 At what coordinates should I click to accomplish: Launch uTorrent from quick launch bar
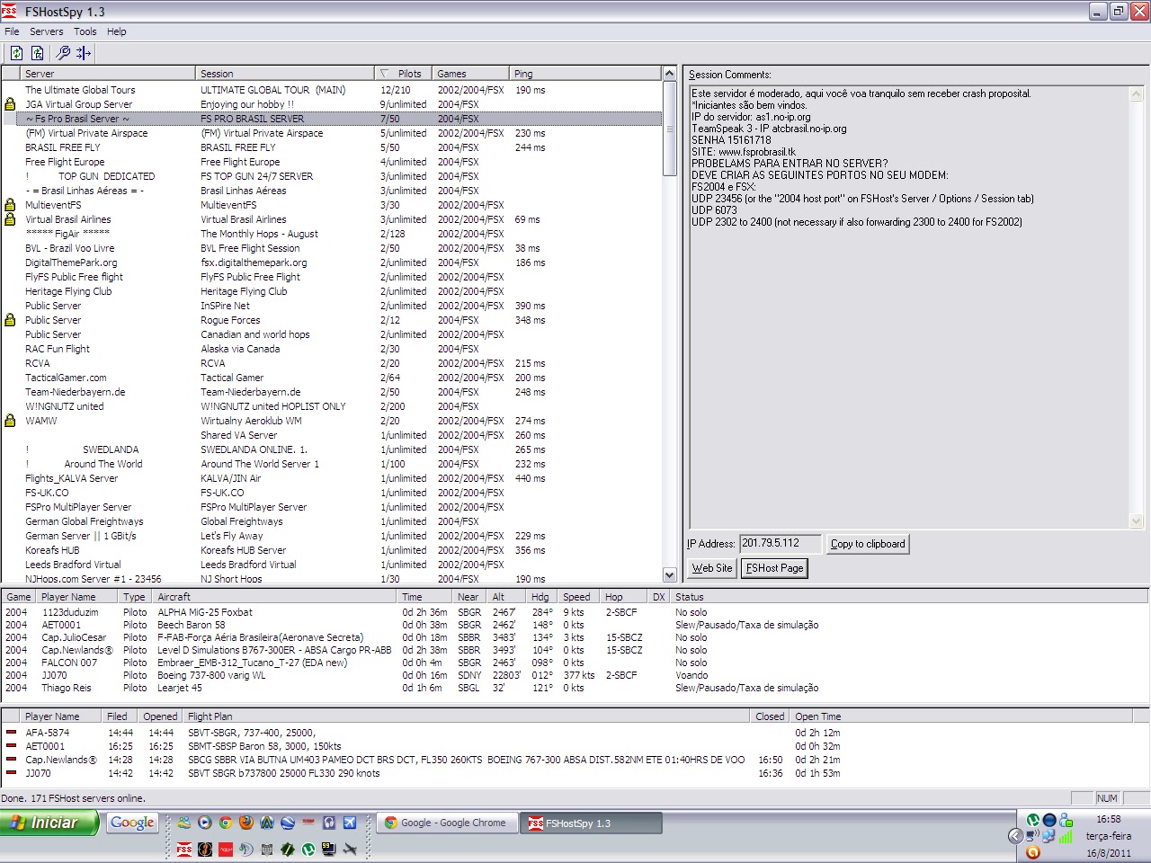(x=308, y=849)
